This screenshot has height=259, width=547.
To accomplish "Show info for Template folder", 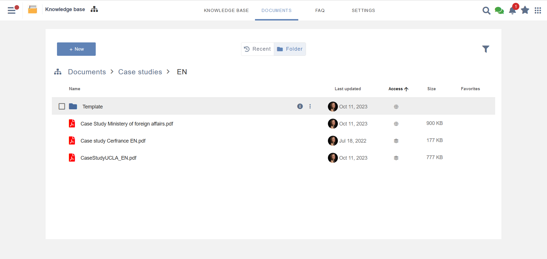I will [x=300, y=106].
